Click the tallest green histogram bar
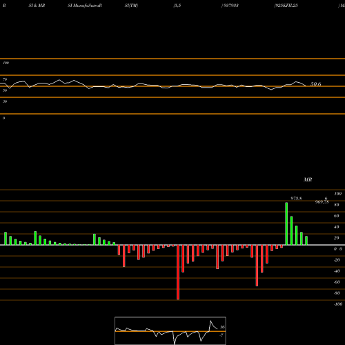Screen dimensions: 345x345 [x=286, y=224]
